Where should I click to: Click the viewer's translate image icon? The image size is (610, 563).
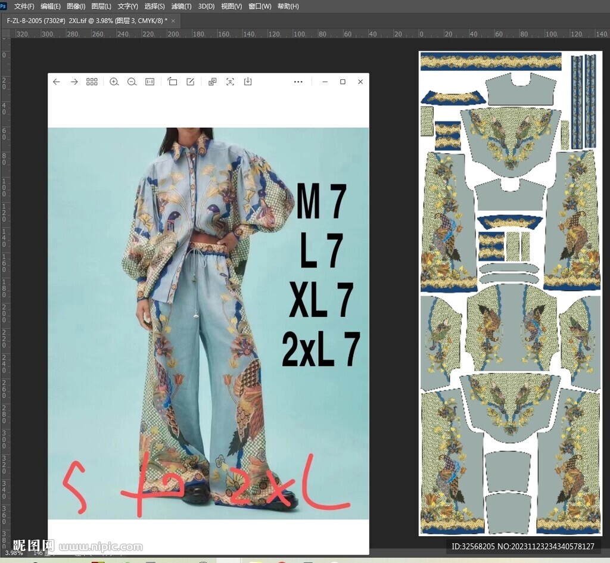tap(213, 82)
